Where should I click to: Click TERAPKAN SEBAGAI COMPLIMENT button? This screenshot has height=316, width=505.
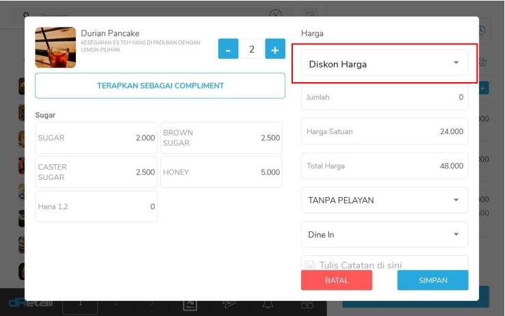(160, 85)
